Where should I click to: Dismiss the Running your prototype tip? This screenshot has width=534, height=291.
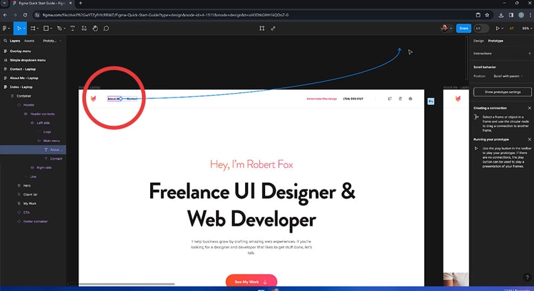point(530,140)
